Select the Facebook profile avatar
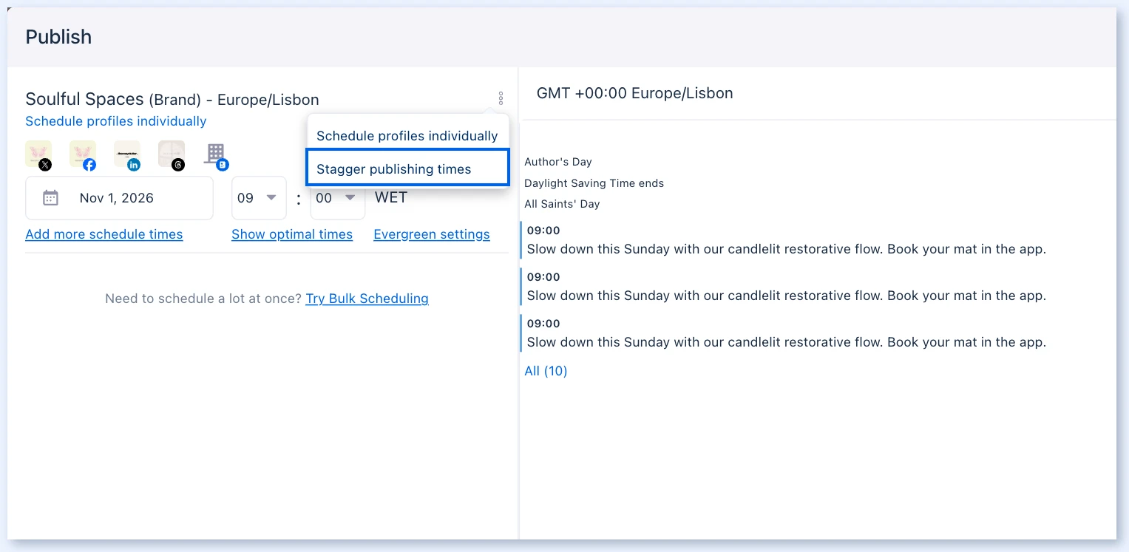1129x552 pixels. pyautogui.click(x=83, y=155)
